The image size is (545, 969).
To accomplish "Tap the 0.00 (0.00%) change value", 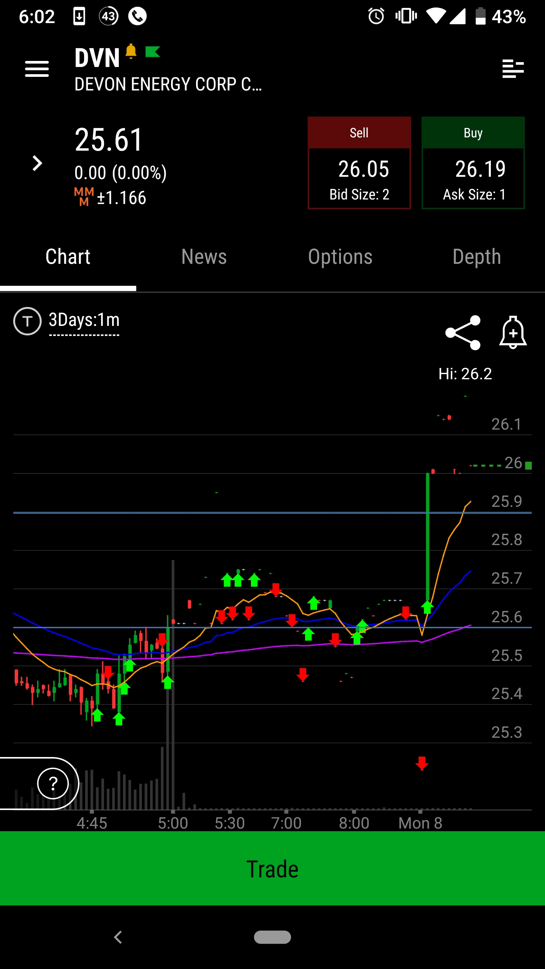I will tap(121, 173).
